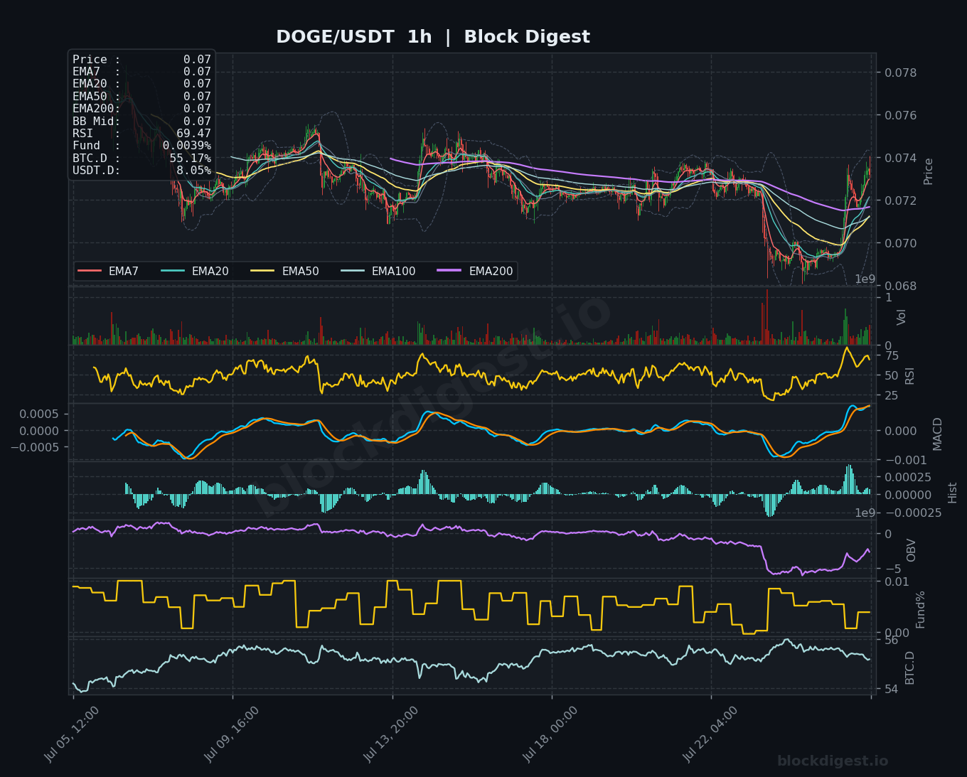Click the vertical 'MACD' axis title
The height and width of the screenshot is (777, 967).
pos(937,434)
